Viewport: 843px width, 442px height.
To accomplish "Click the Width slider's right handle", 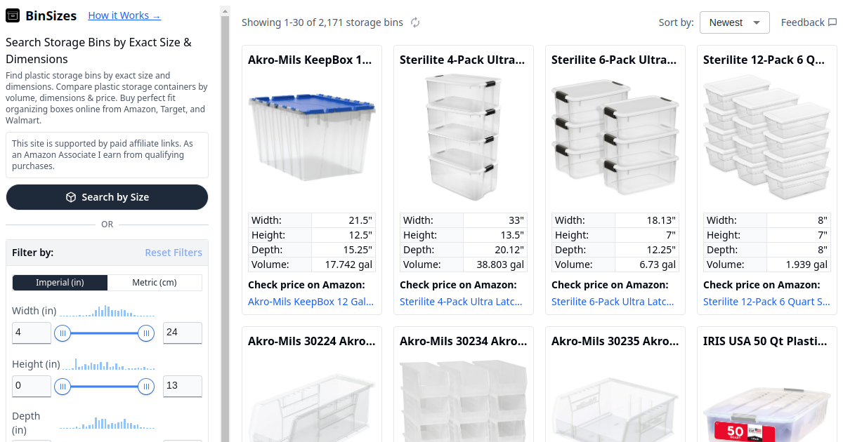I will click(146, 333).
